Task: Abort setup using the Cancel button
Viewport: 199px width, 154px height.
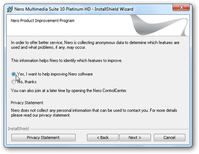Action: click(170, 137)
